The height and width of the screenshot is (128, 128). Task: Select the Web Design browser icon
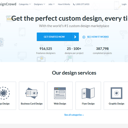click(60, 93)
